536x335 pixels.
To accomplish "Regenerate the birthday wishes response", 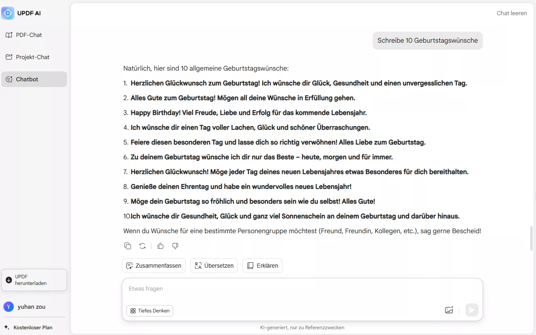I will pos(142,246).
